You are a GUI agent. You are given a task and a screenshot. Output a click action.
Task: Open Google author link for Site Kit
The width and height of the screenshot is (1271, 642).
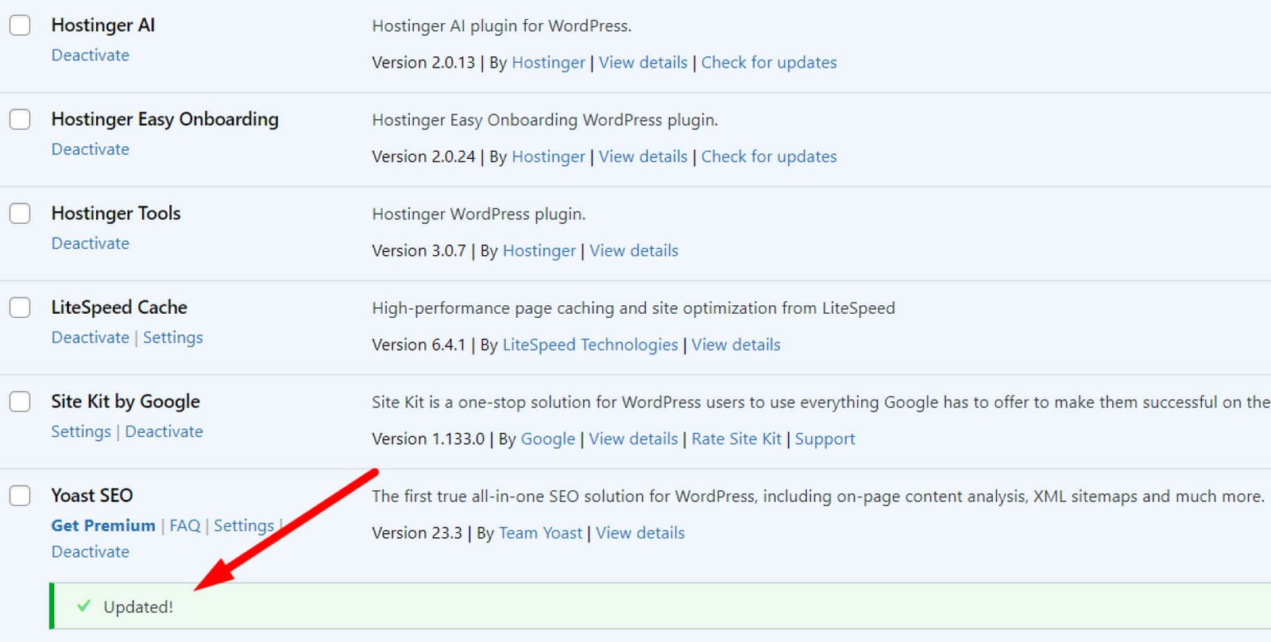[x=548, y=439]
